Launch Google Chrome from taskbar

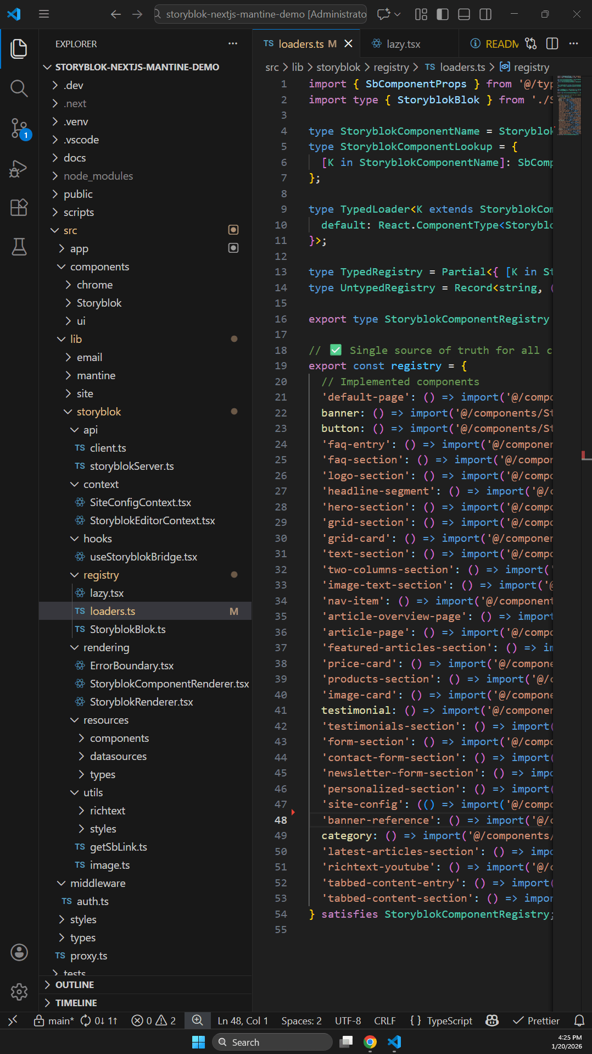point(370,1042)
